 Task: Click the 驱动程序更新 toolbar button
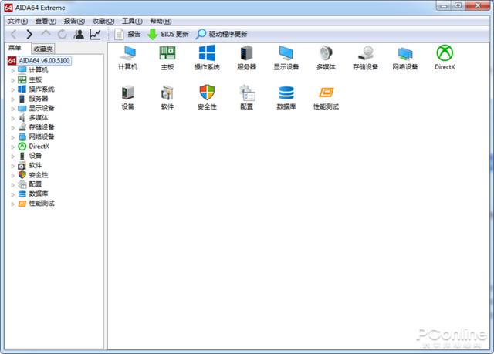pos(222,34)
